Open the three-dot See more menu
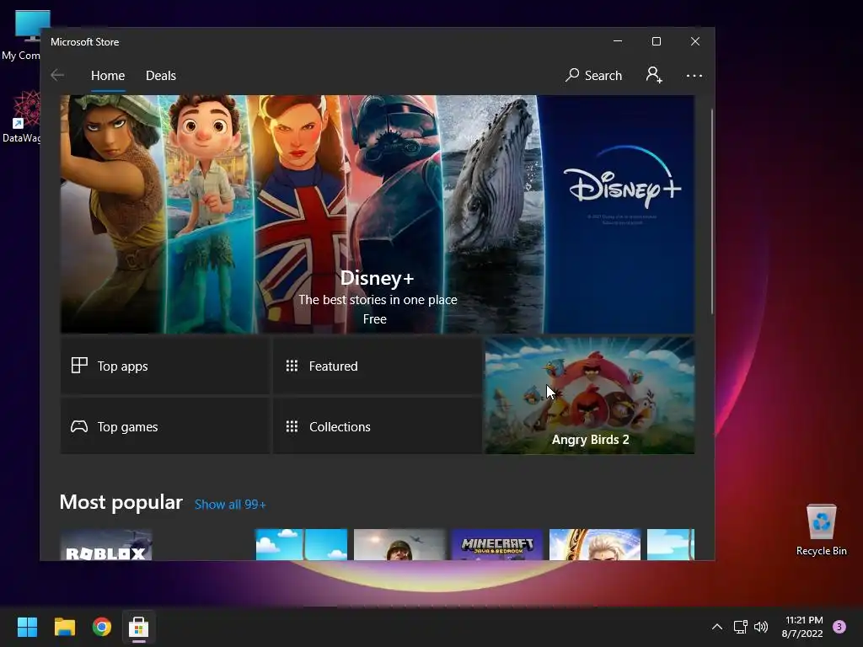Screen dimensions: 863x647 tap(694, 75)
